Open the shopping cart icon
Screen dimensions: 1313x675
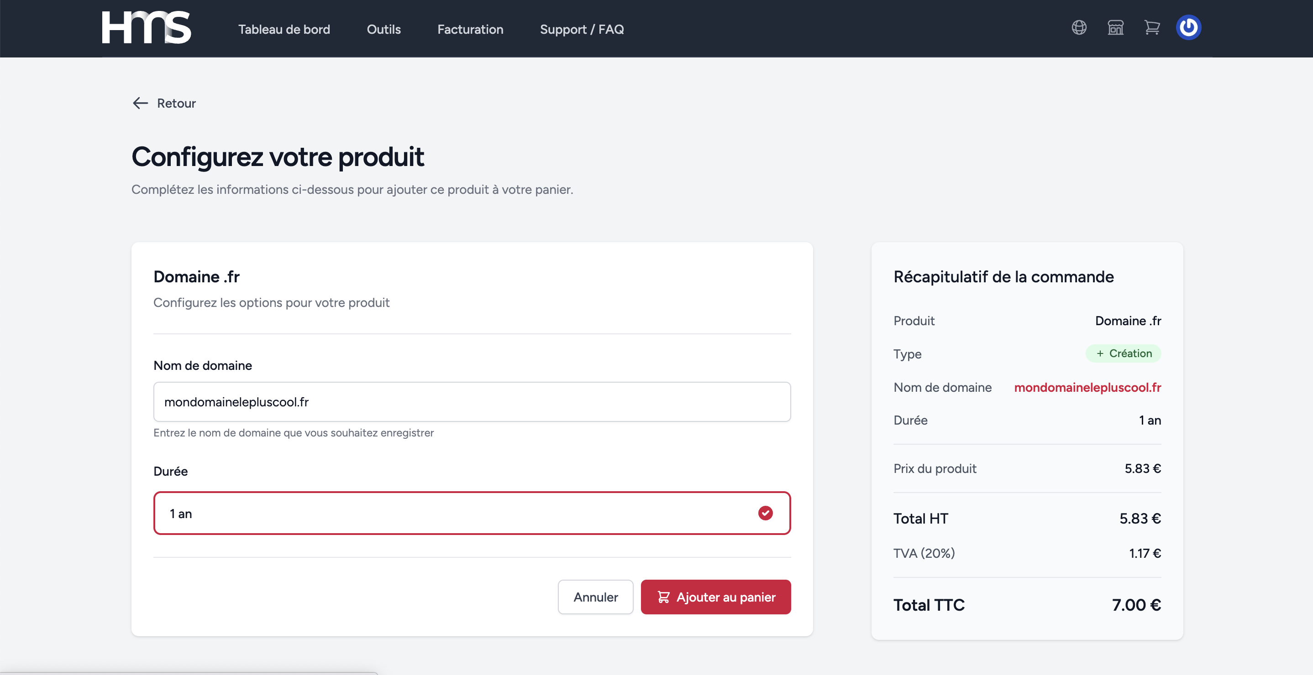tap(1152, 27)
